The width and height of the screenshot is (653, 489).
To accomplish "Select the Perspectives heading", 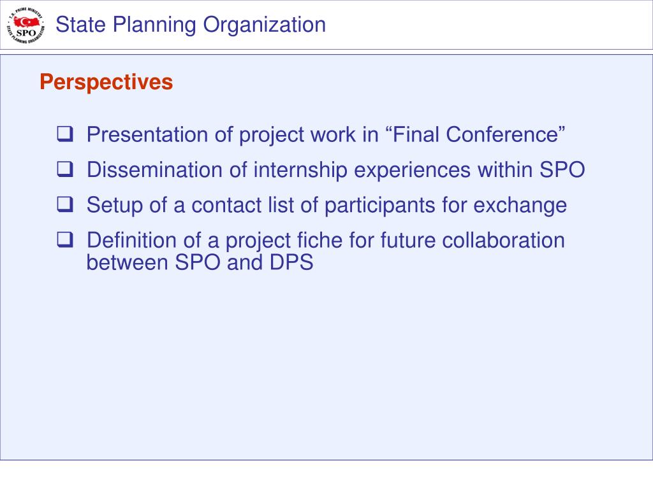I will click(106, 82).
